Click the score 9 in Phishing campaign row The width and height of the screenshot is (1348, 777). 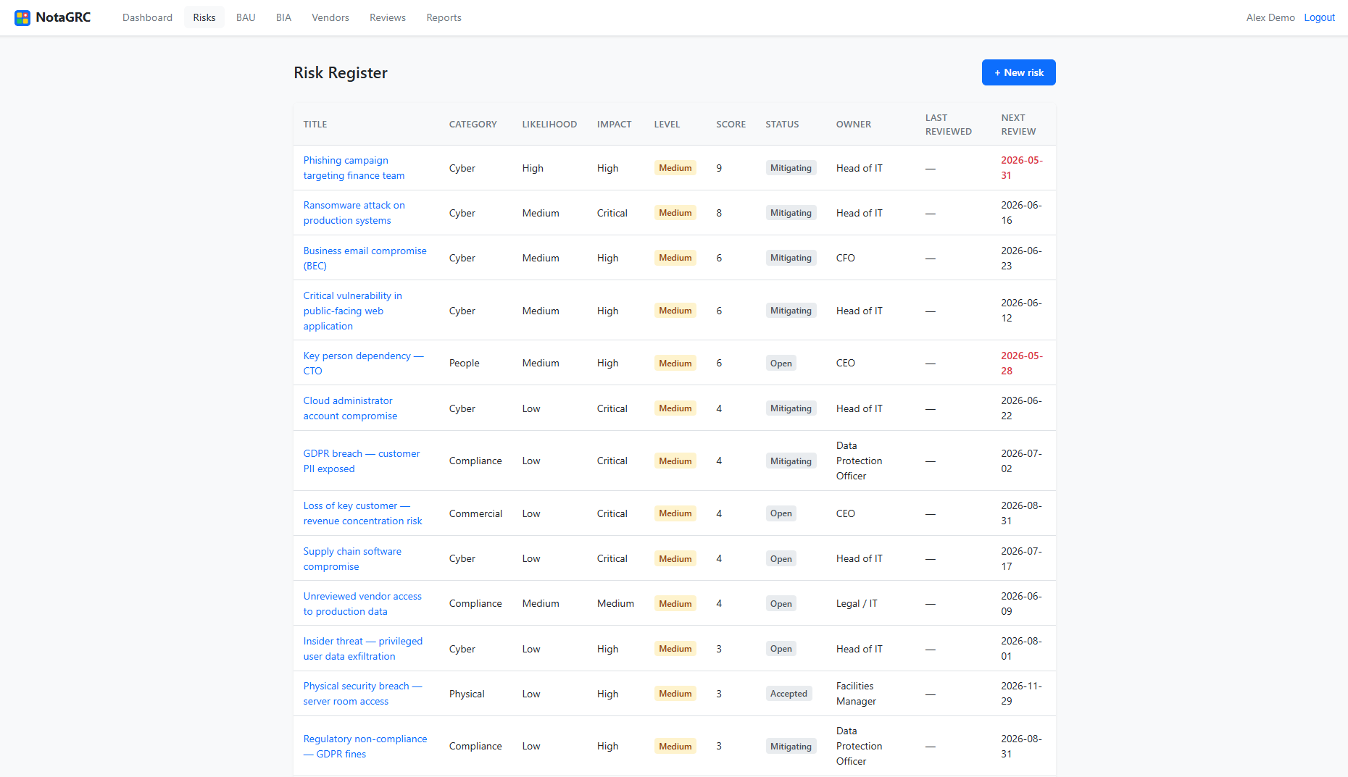click(719, 168)
